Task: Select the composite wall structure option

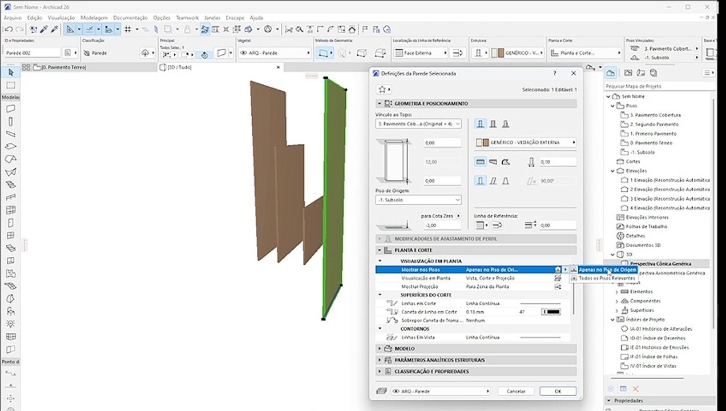Action: tap(493, 124)
